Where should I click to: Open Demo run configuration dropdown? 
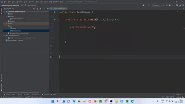click(156, 5)
